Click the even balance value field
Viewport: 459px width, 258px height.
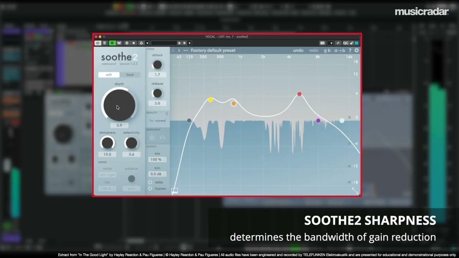pos(131,188)
